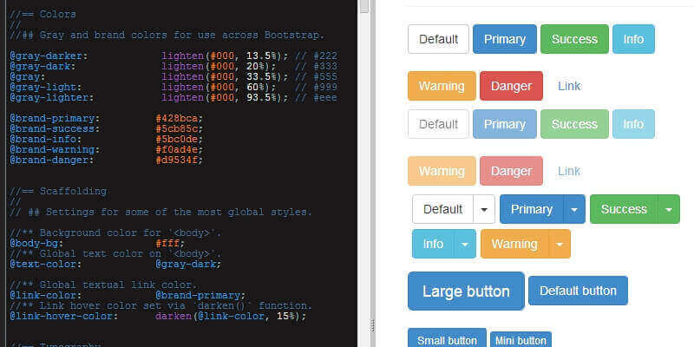Open the green Success button dropdown caret

tap(668, 209)
